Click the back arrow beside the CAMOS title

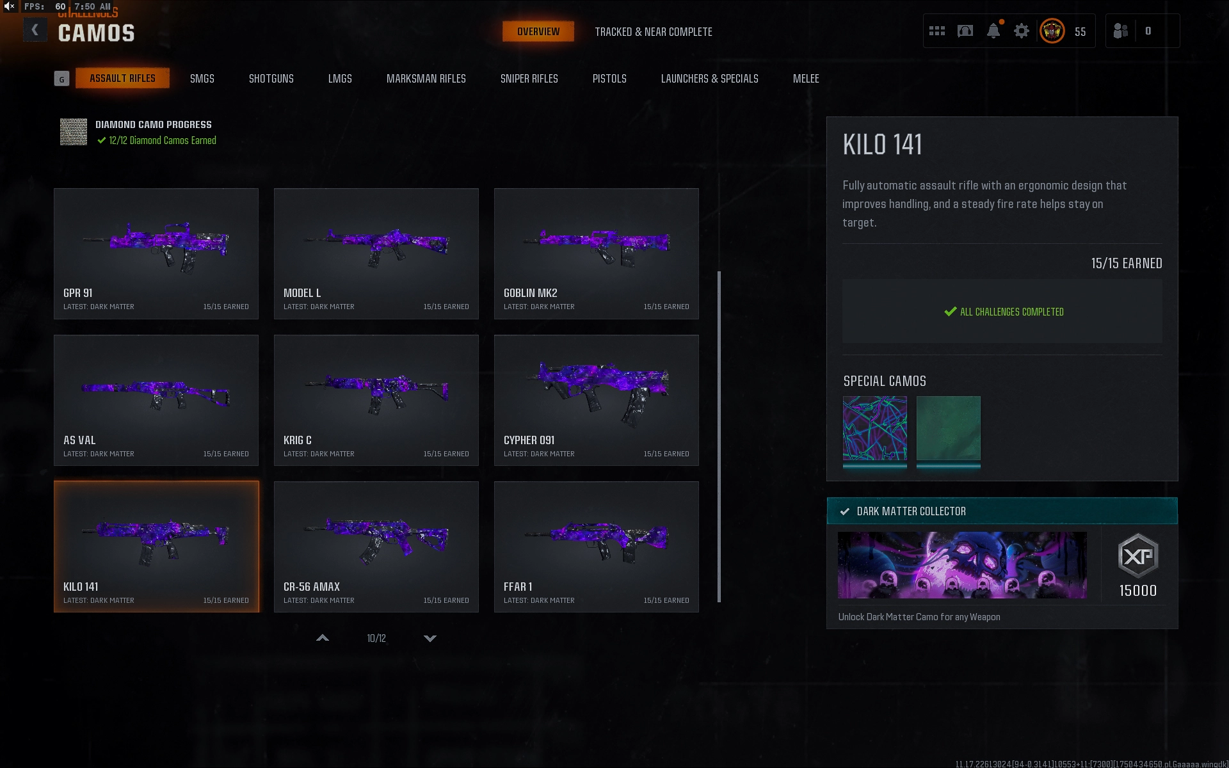point(35,30)
